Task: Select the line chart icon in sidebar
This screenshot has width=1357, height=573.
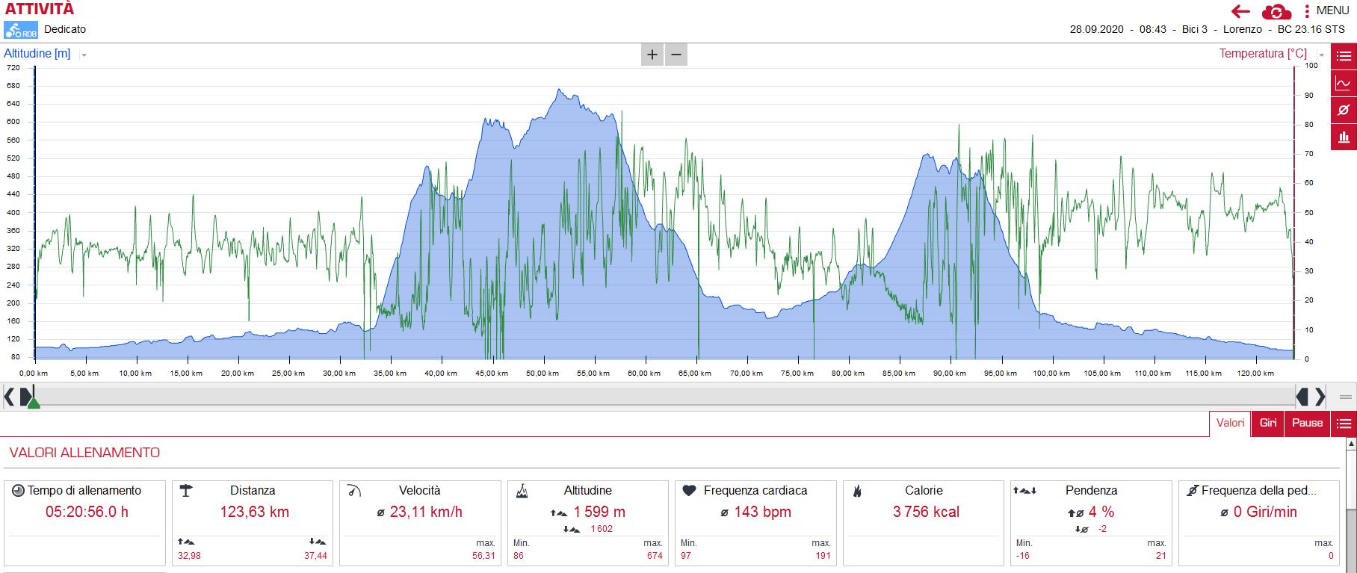Action: (x=1344, y=83)
